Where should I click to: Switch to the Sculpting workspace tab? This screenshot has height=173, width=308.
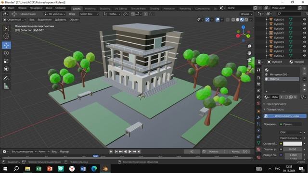(x=105, y=9)
